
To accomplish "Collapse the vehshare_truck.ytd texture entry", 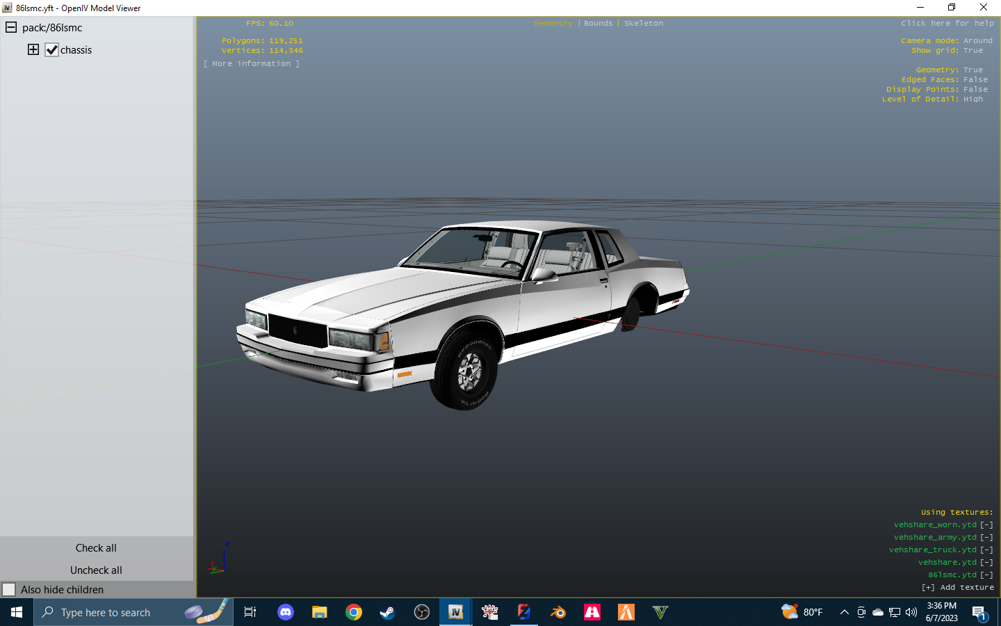I will pyautogui.click(x=986, y=549).
